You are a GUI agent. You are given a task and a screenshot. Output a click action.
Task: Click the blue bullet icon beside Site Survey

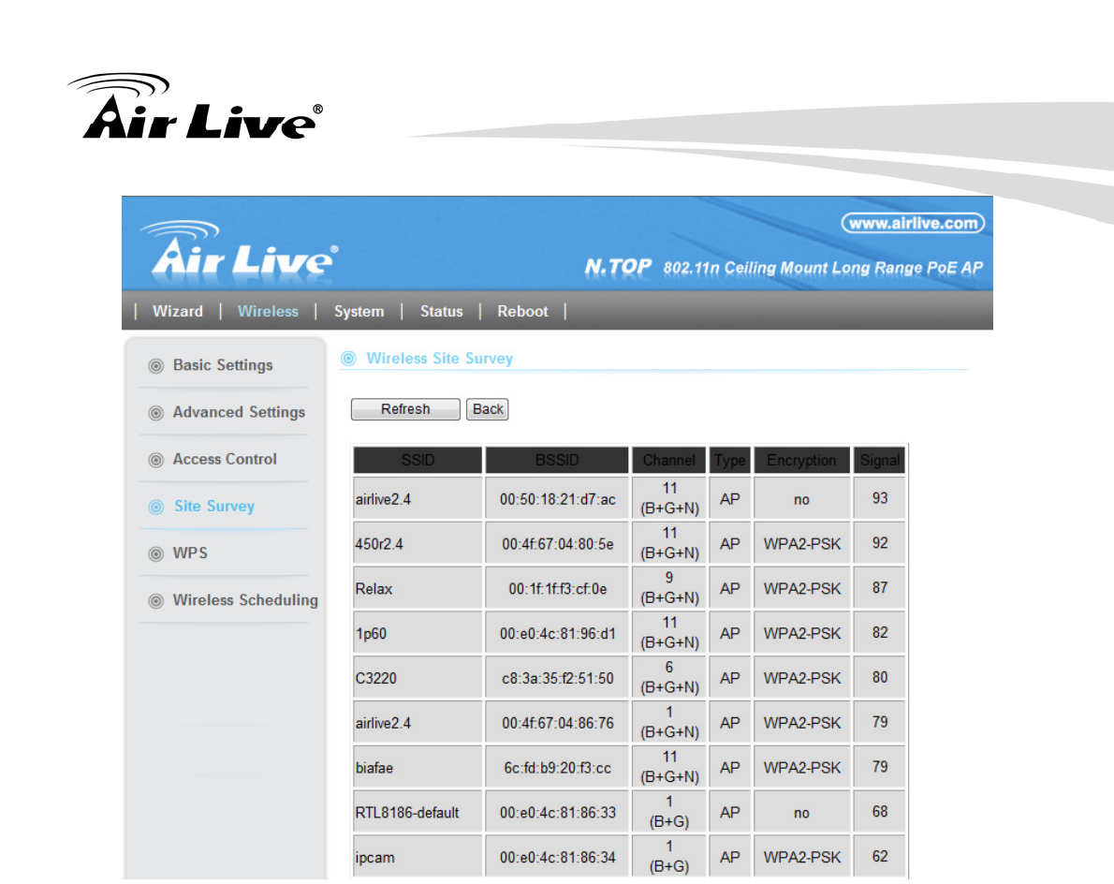(x=156, y=507)
